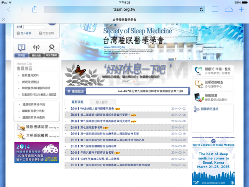Open iCloud tabs cloud icon
Image resolution: width=249 pixels, height=187 pixels.
pos(229,10)
